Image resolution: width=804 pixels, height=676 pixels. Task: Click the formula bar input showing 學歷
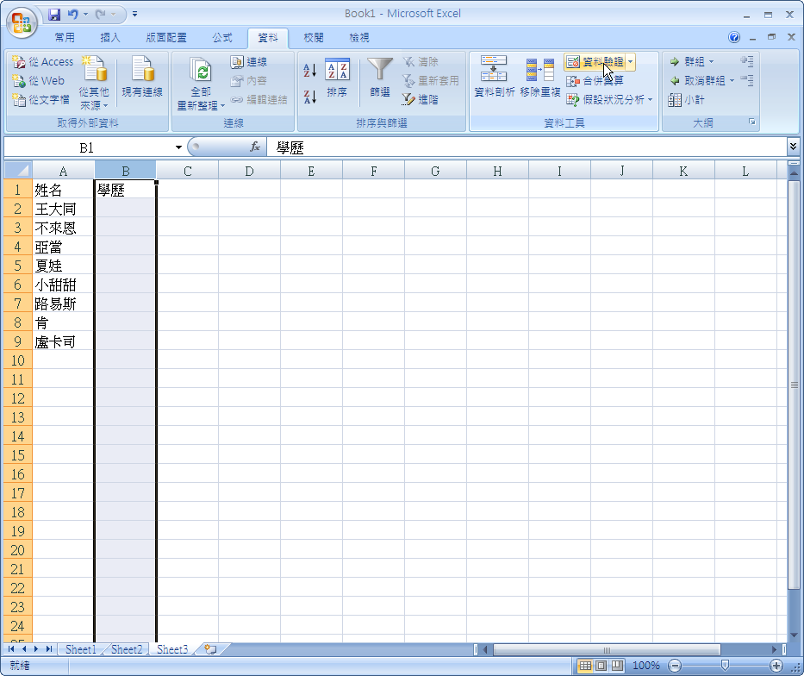(526, 147)
